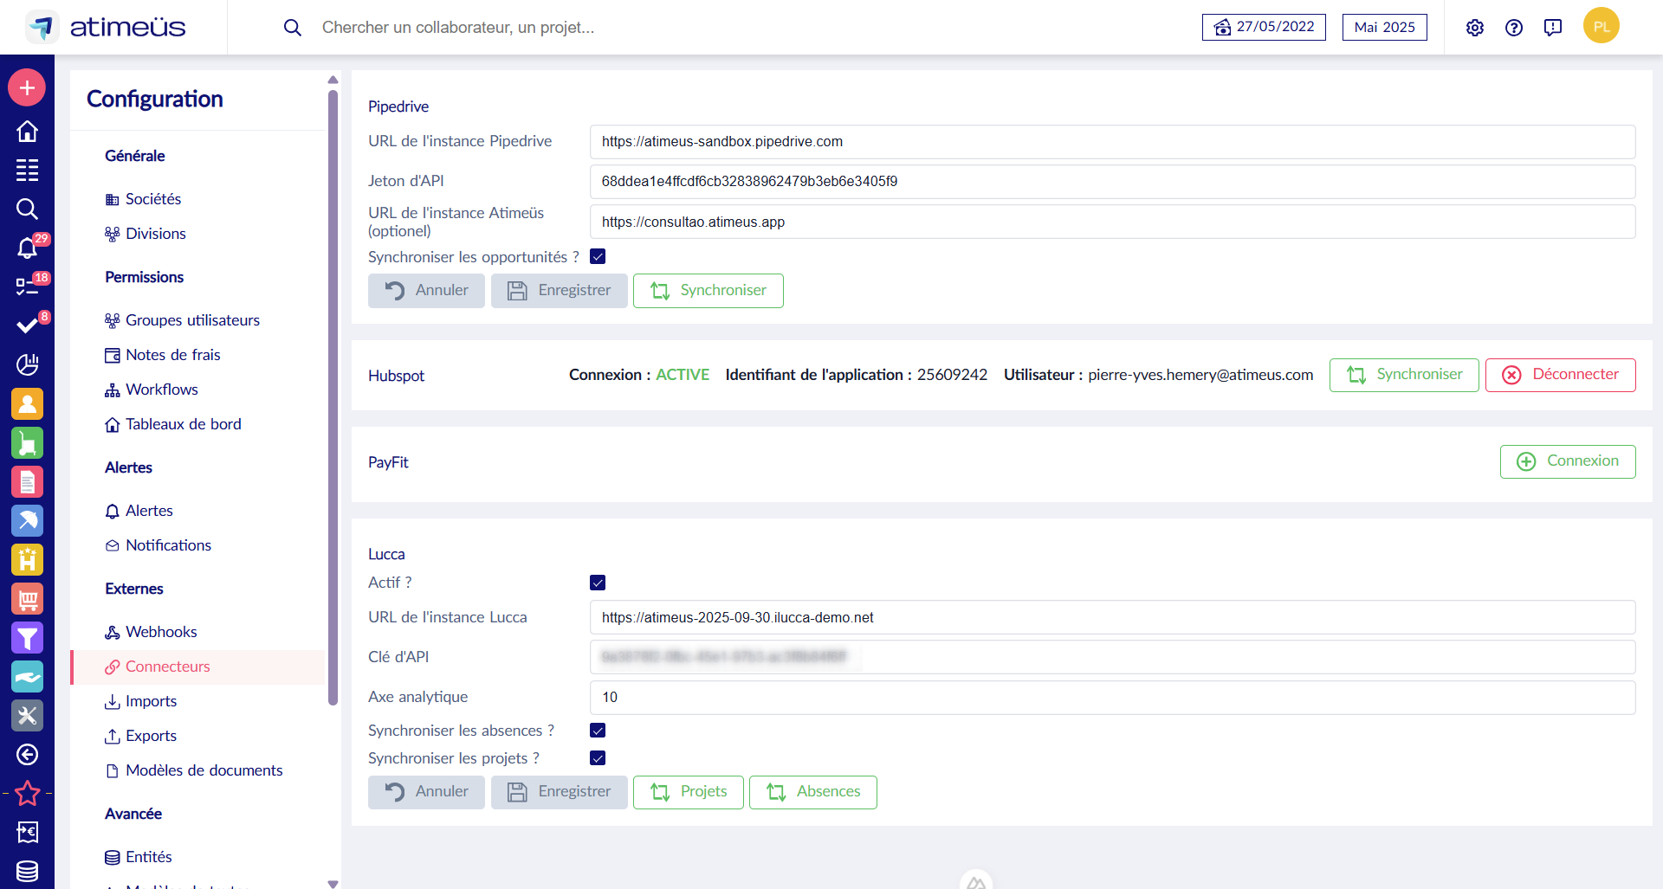Open Sociétés configuration page
The image size is (1663, 889).
pyautogui.click(x=143, y=199)
